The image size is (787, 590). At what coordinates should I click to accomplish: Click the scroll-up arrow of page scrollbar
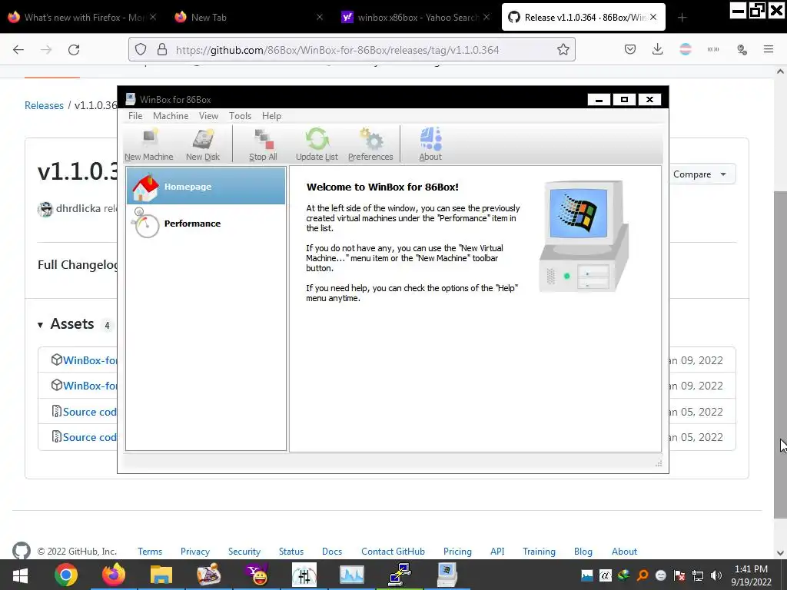tap(780, 71)
